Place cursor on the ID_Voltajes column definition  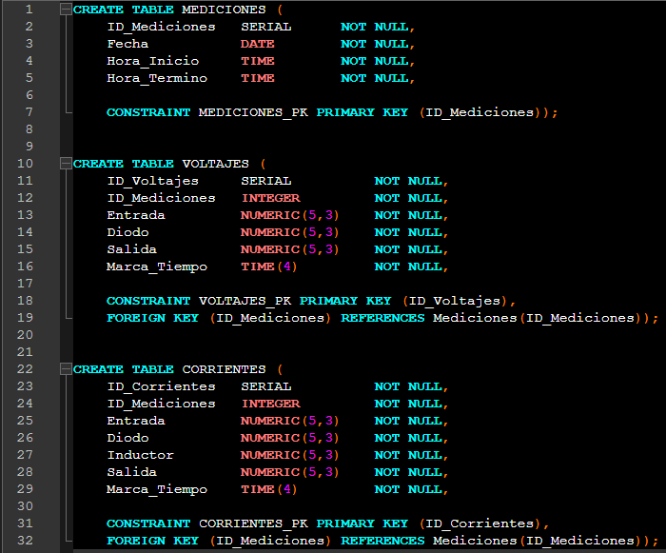point(152,181)
